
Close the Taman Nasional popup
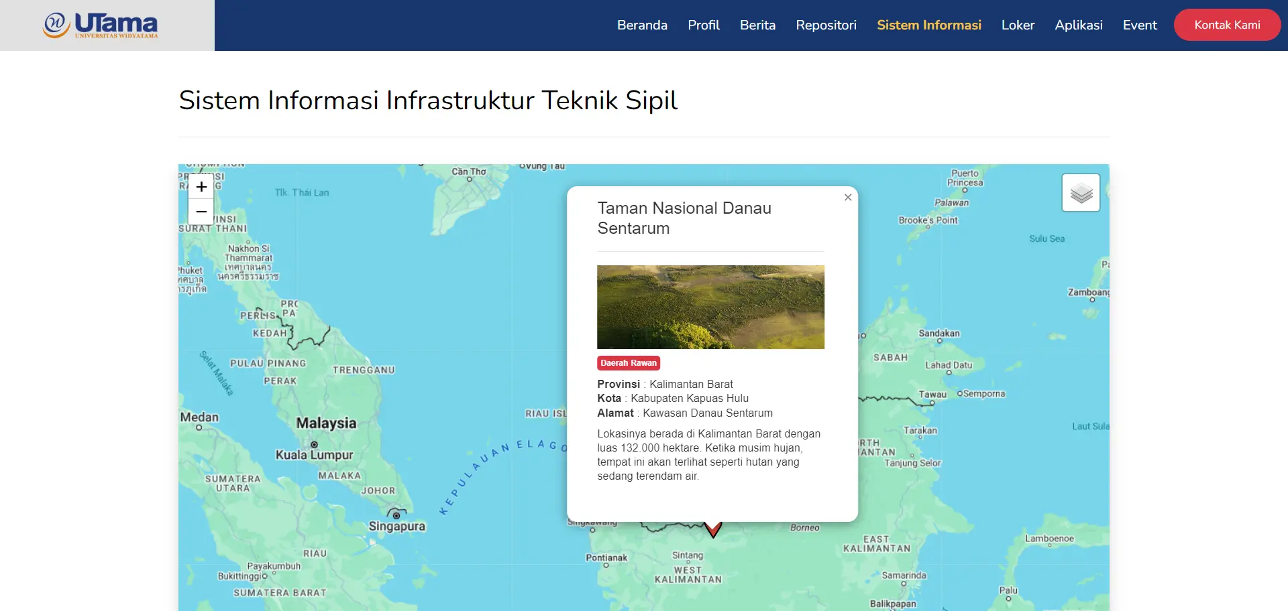(848, 197)
